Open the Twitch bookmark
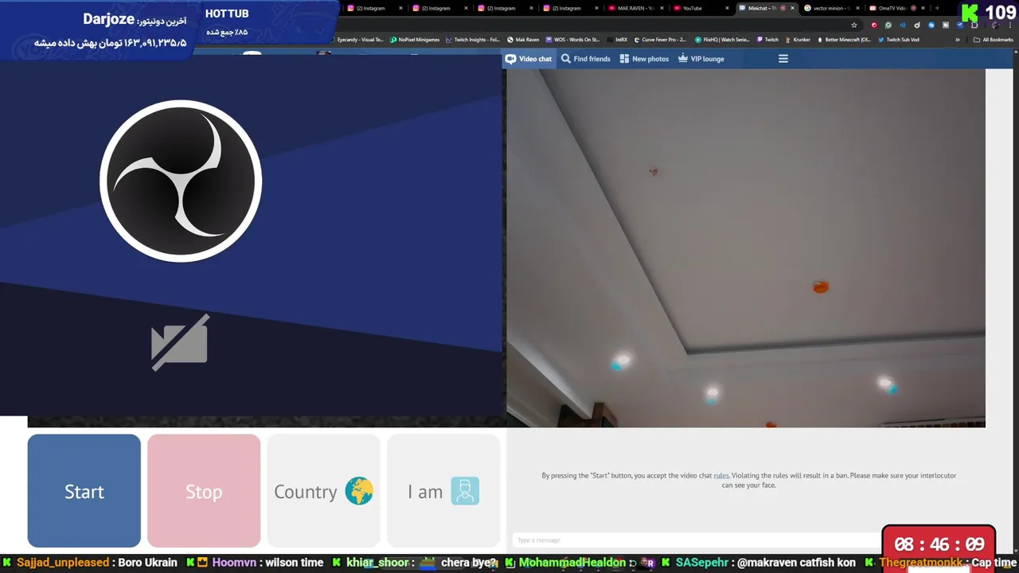The image size is (1019, 573). coord(768,39)
